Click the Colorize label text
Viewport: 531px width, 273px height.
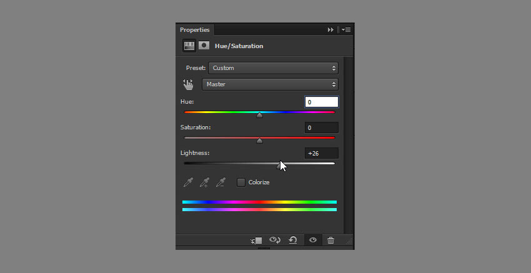tap(259, 182)
